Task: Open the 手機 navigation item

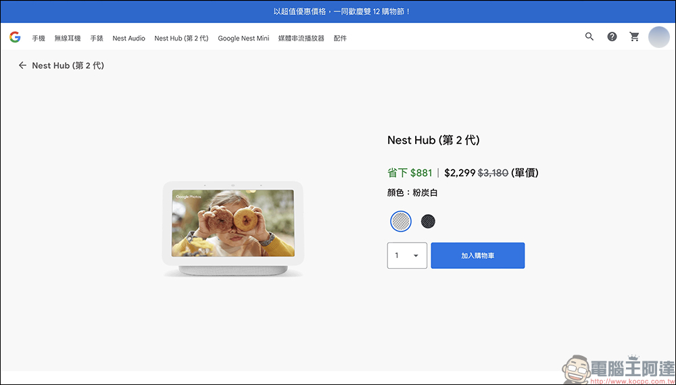Action: 39,38
